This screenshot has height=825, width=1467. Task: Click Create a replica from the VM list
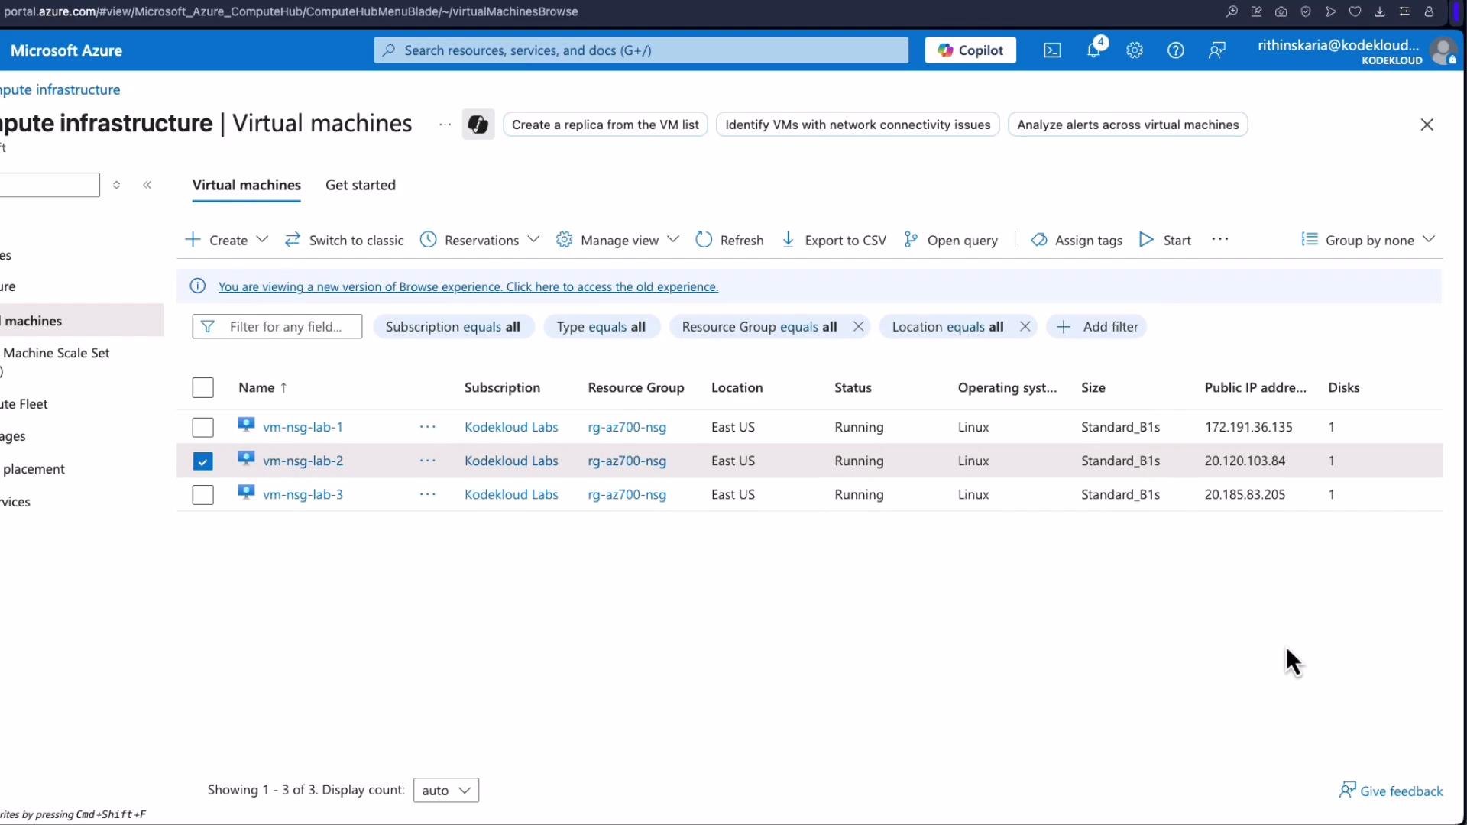pyautogui.click(x=606, y=125)
